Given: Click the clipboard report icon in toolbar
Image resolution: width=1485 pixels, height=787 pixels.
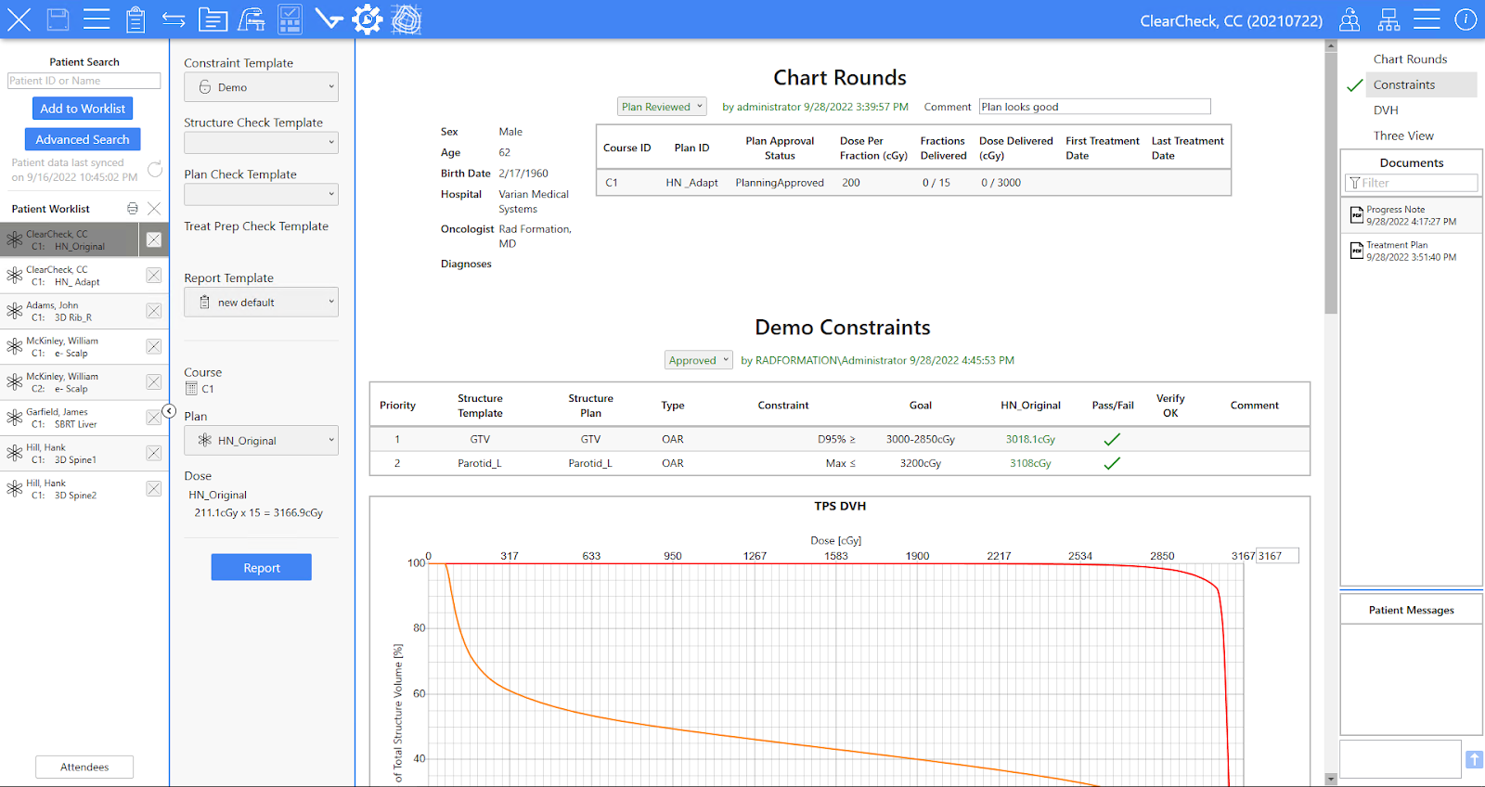Looking at the screenshot, I should (136, 19).
